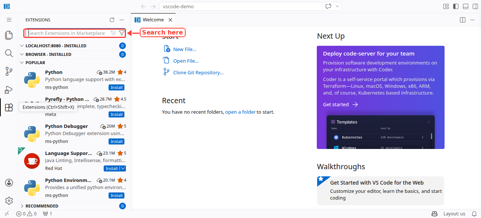This screenshot has height=218, width=481.
Task: Open the chat icon in title bar
Action: pos(329,6)
